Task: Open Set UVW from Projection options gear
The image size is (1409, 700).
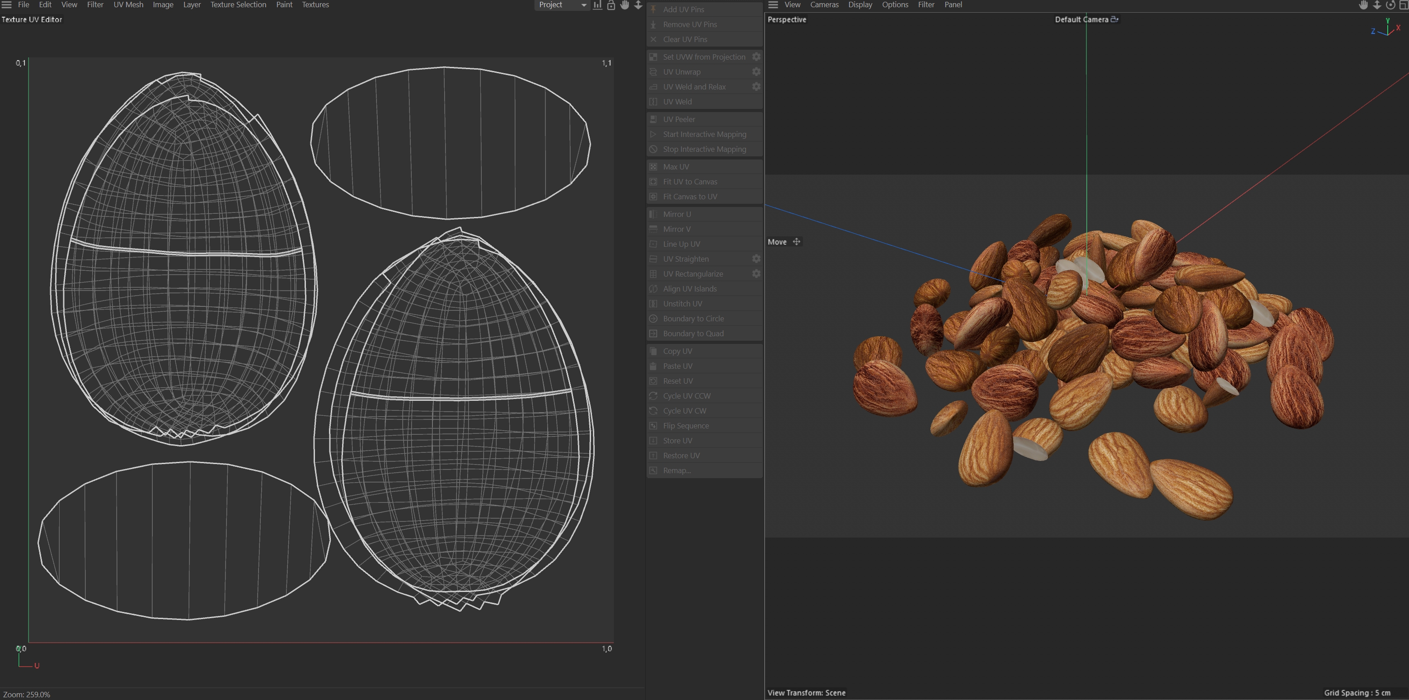Action: [x=756, y=57]
